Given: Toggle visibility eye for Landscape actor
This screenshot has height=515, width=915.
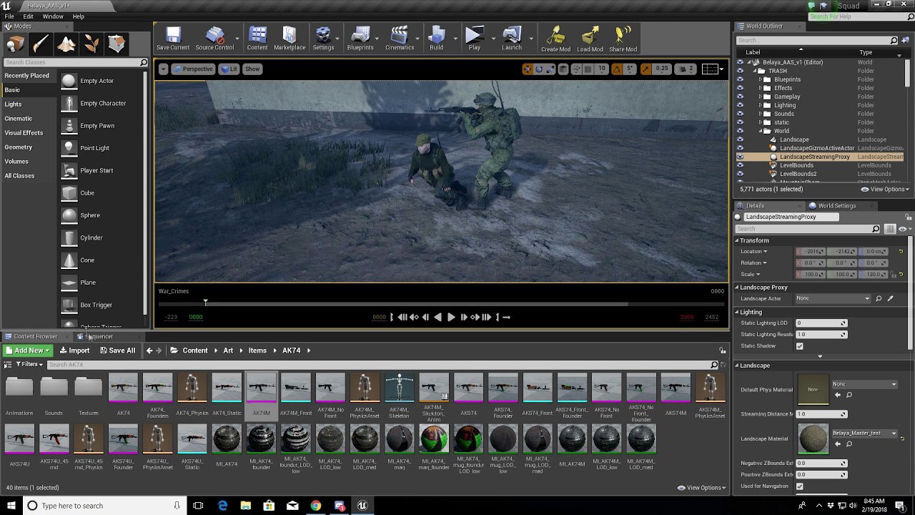Looking at the screenshot, I should point(740,139).
